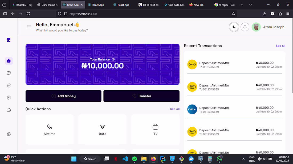The image size is (293, 164).
Task: Open the wallet icon in the sidebar
Action: (9, 110)
